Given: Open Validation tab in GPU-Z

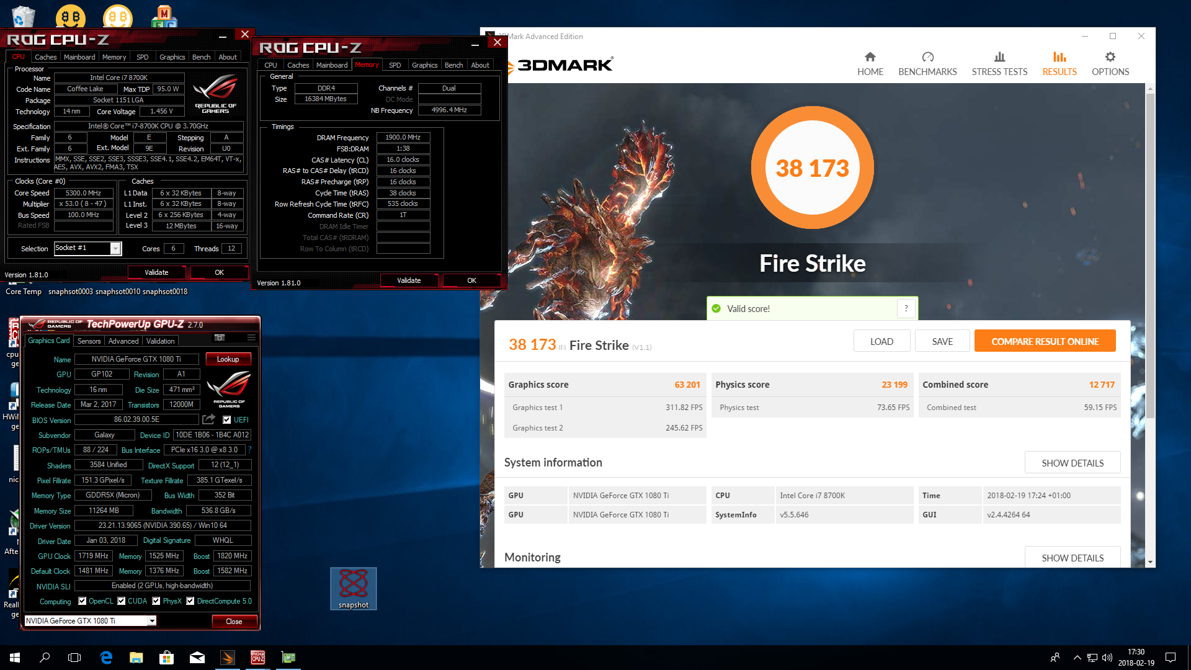Looking at the screenshot, I should (x=161, y=341).
